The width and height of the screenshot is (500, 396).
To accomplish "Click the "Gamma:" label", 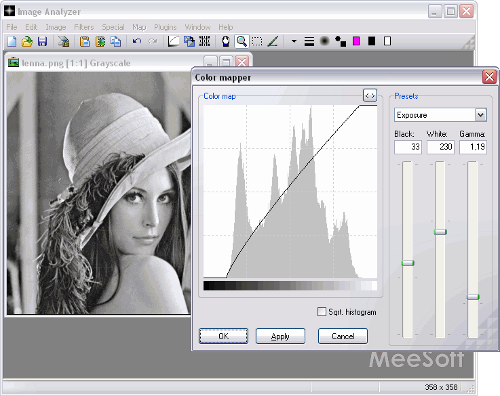I will [472, 134].
